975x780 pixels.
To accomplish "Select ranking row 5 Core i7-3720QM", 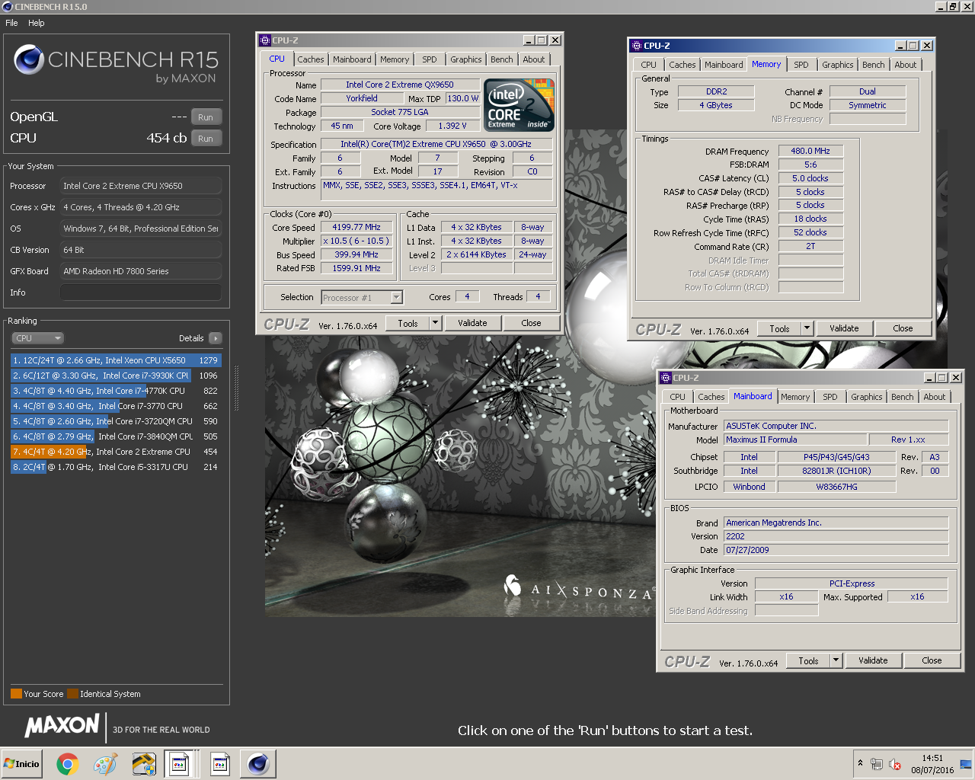I will [116, 421].
